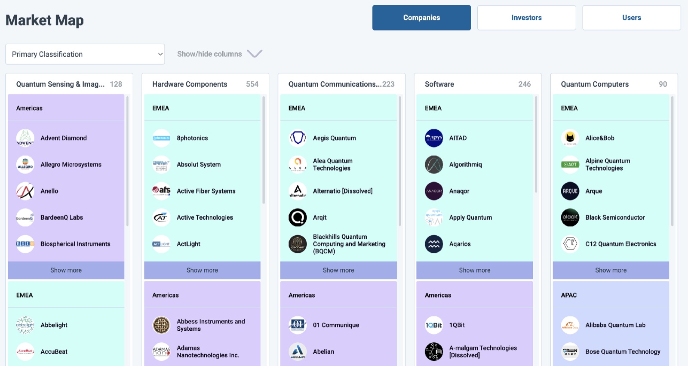The image size is (688, 366).
Task: Click the Aqarios wave logo icon
Action: [x=434, y=244]
